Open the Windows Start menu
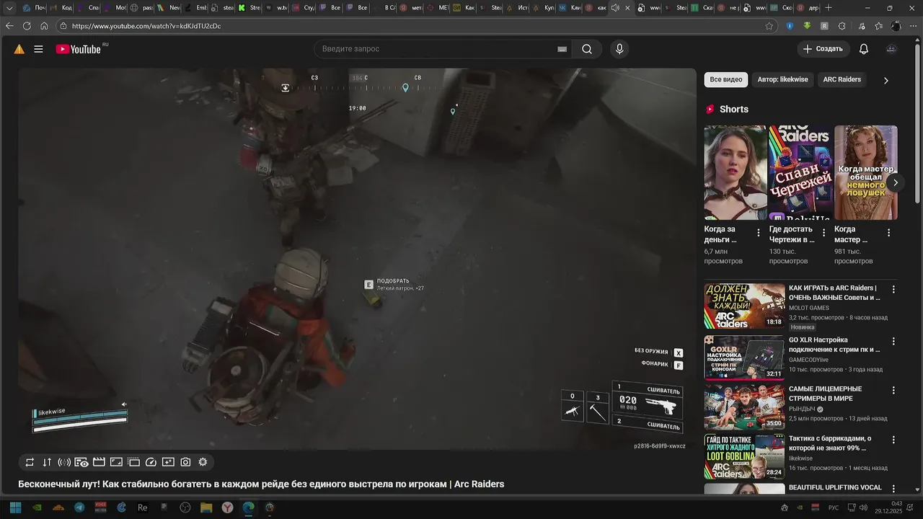Screen dimensions: 923x519 tap(15, 507)
